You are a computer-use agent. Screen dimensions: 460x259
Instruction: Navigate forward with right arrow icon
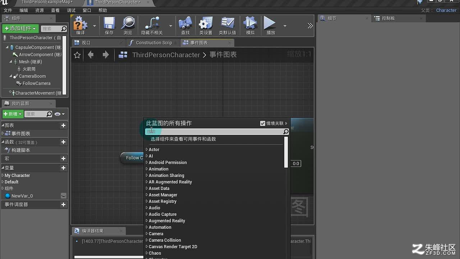pos(106,55)
